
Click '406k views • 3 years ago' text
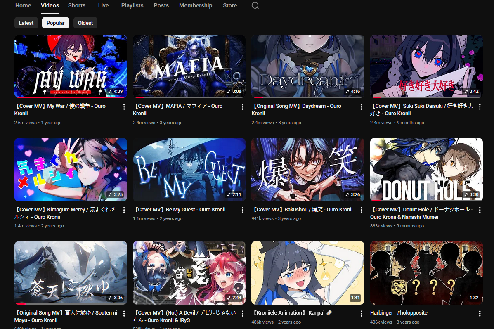point(395,322)
